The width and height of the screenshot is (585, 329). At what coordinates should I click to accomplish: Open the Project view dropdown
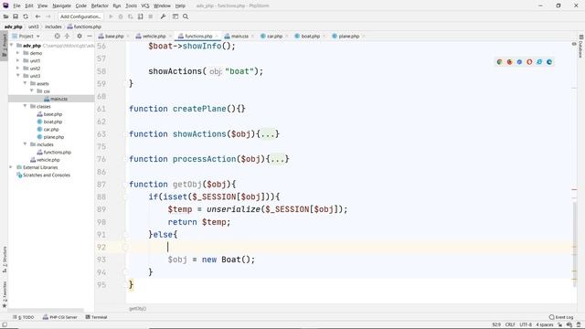pyautogui.click(x=26, y=37)
